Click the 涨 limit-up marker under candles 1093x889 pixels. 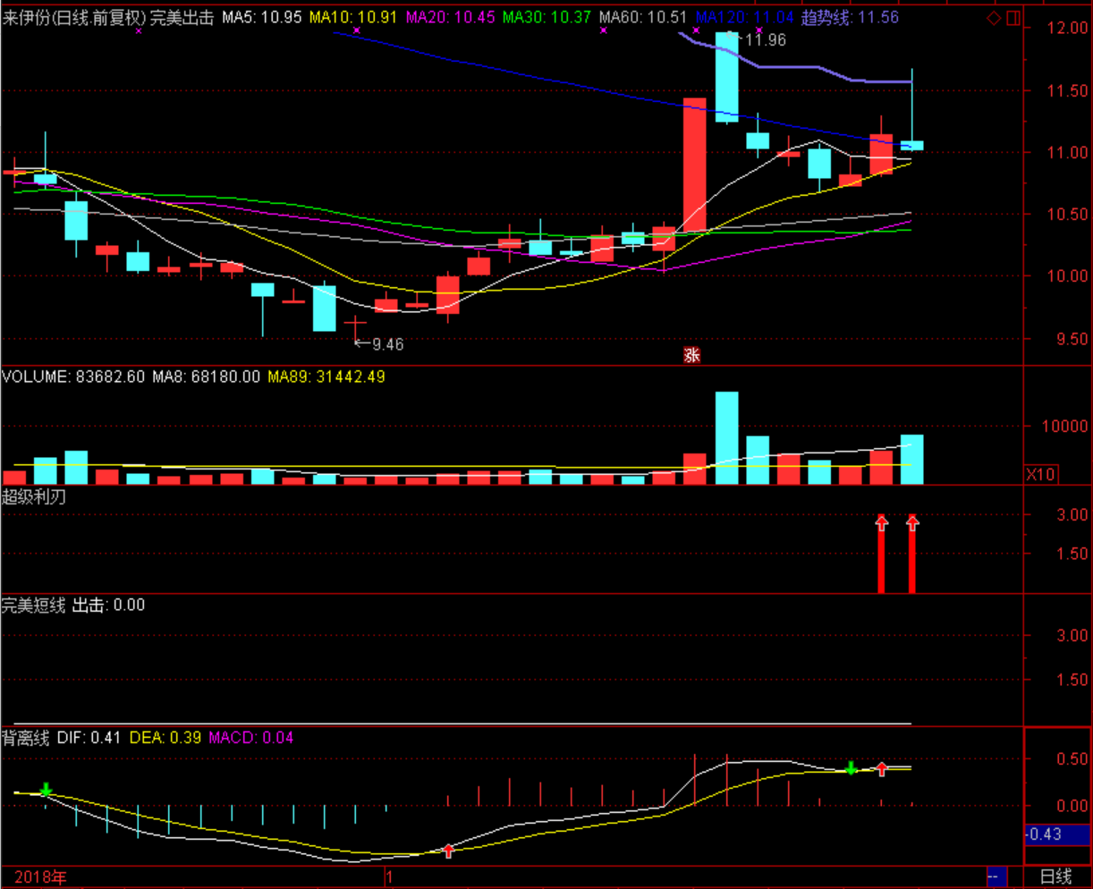(x=691, y=355)
